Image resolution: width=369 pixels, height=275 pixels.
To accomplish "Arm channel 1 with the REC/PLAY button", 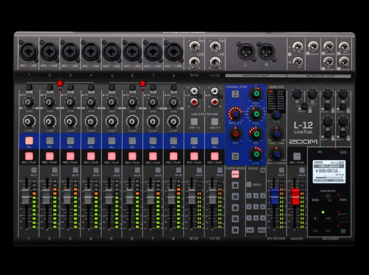I will coord(29,156).
